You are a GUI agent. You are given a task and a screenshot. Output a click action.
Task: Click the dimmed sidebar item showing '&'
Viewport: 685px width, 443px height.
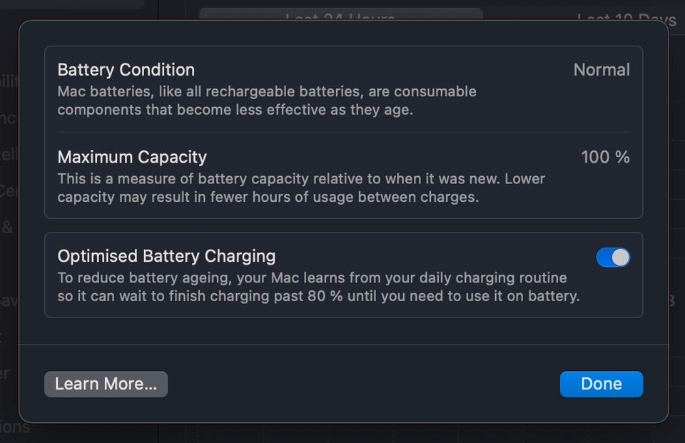click(7, 228)
